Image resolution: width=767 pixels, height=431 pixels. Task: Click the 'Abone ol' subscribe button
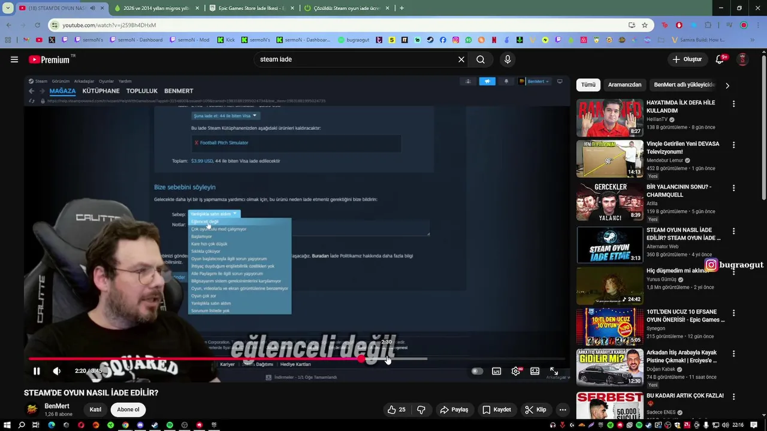point(128,409)
